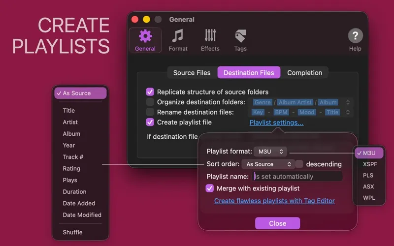Enable Organize destination folders checkbox
This screenshot has height=246, width=394.
(150, 102)
